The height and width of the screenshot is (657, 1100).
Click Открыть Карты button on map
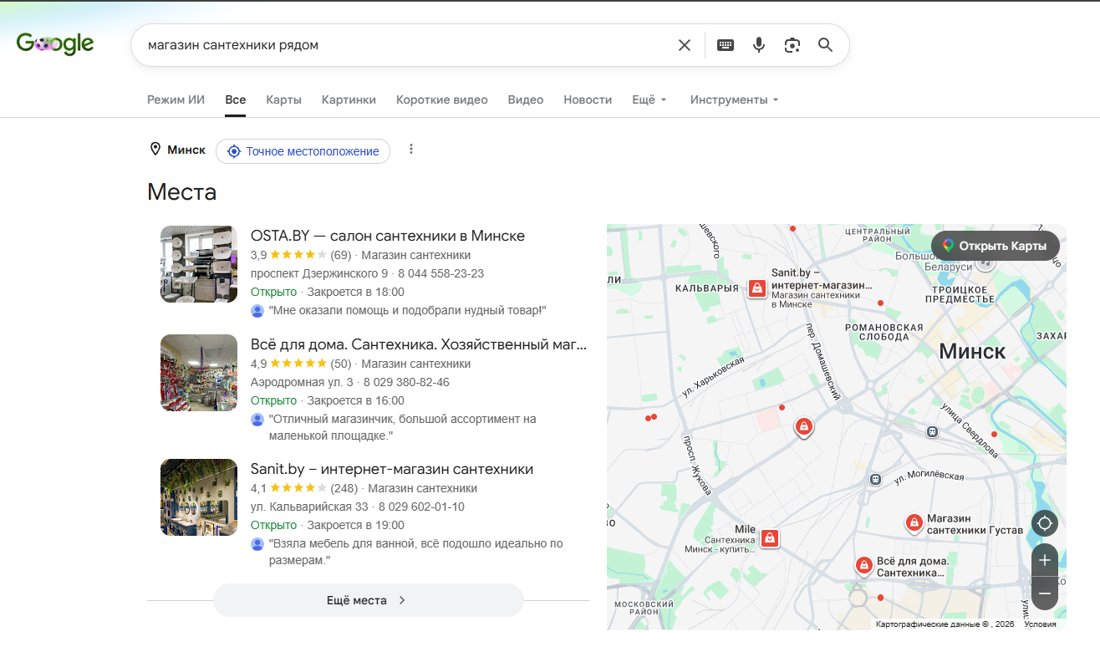(x=995, y=246)
